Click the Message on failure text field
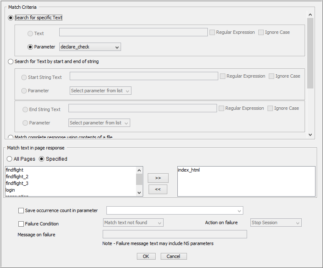Viewport: 323px width, 268px height. click(x=174, y=235)
